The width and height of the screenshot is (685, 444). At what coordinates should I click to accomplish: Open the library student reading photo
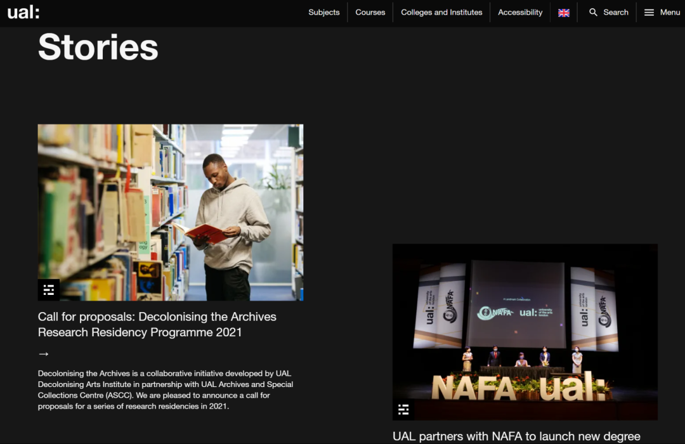pos(171,212)
